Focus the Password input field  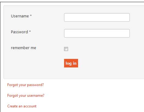97,33
